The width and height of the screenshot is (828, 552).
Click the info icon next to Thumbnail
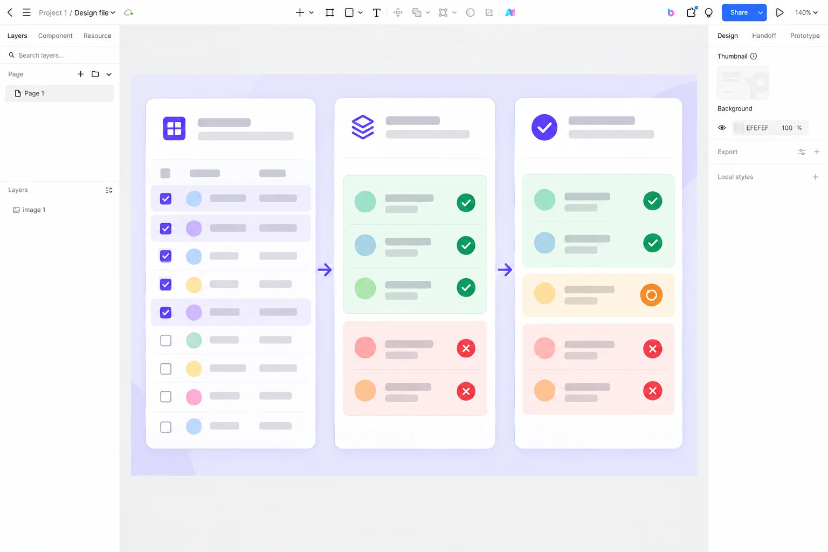(754, 56)
